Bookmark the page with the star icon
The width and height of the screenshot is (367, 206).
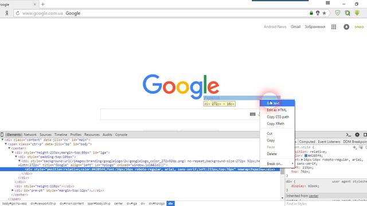[324, 13]
